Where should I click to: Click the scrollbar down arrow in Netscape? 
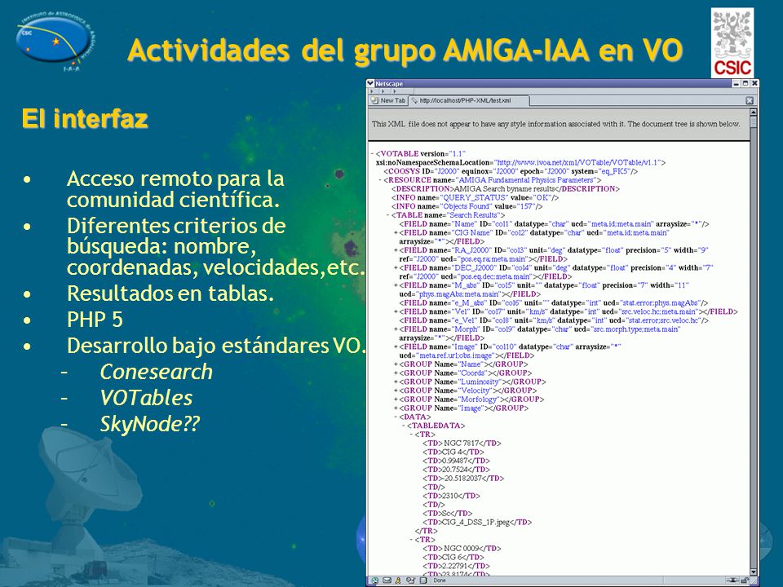tap(754, 572)
